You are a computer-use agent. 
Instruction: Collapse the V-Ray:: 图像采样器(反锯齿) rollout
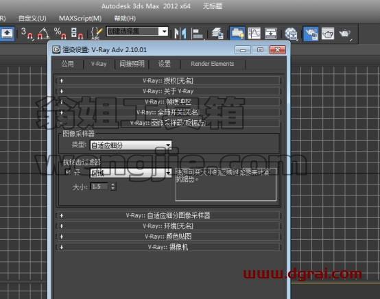169,123
